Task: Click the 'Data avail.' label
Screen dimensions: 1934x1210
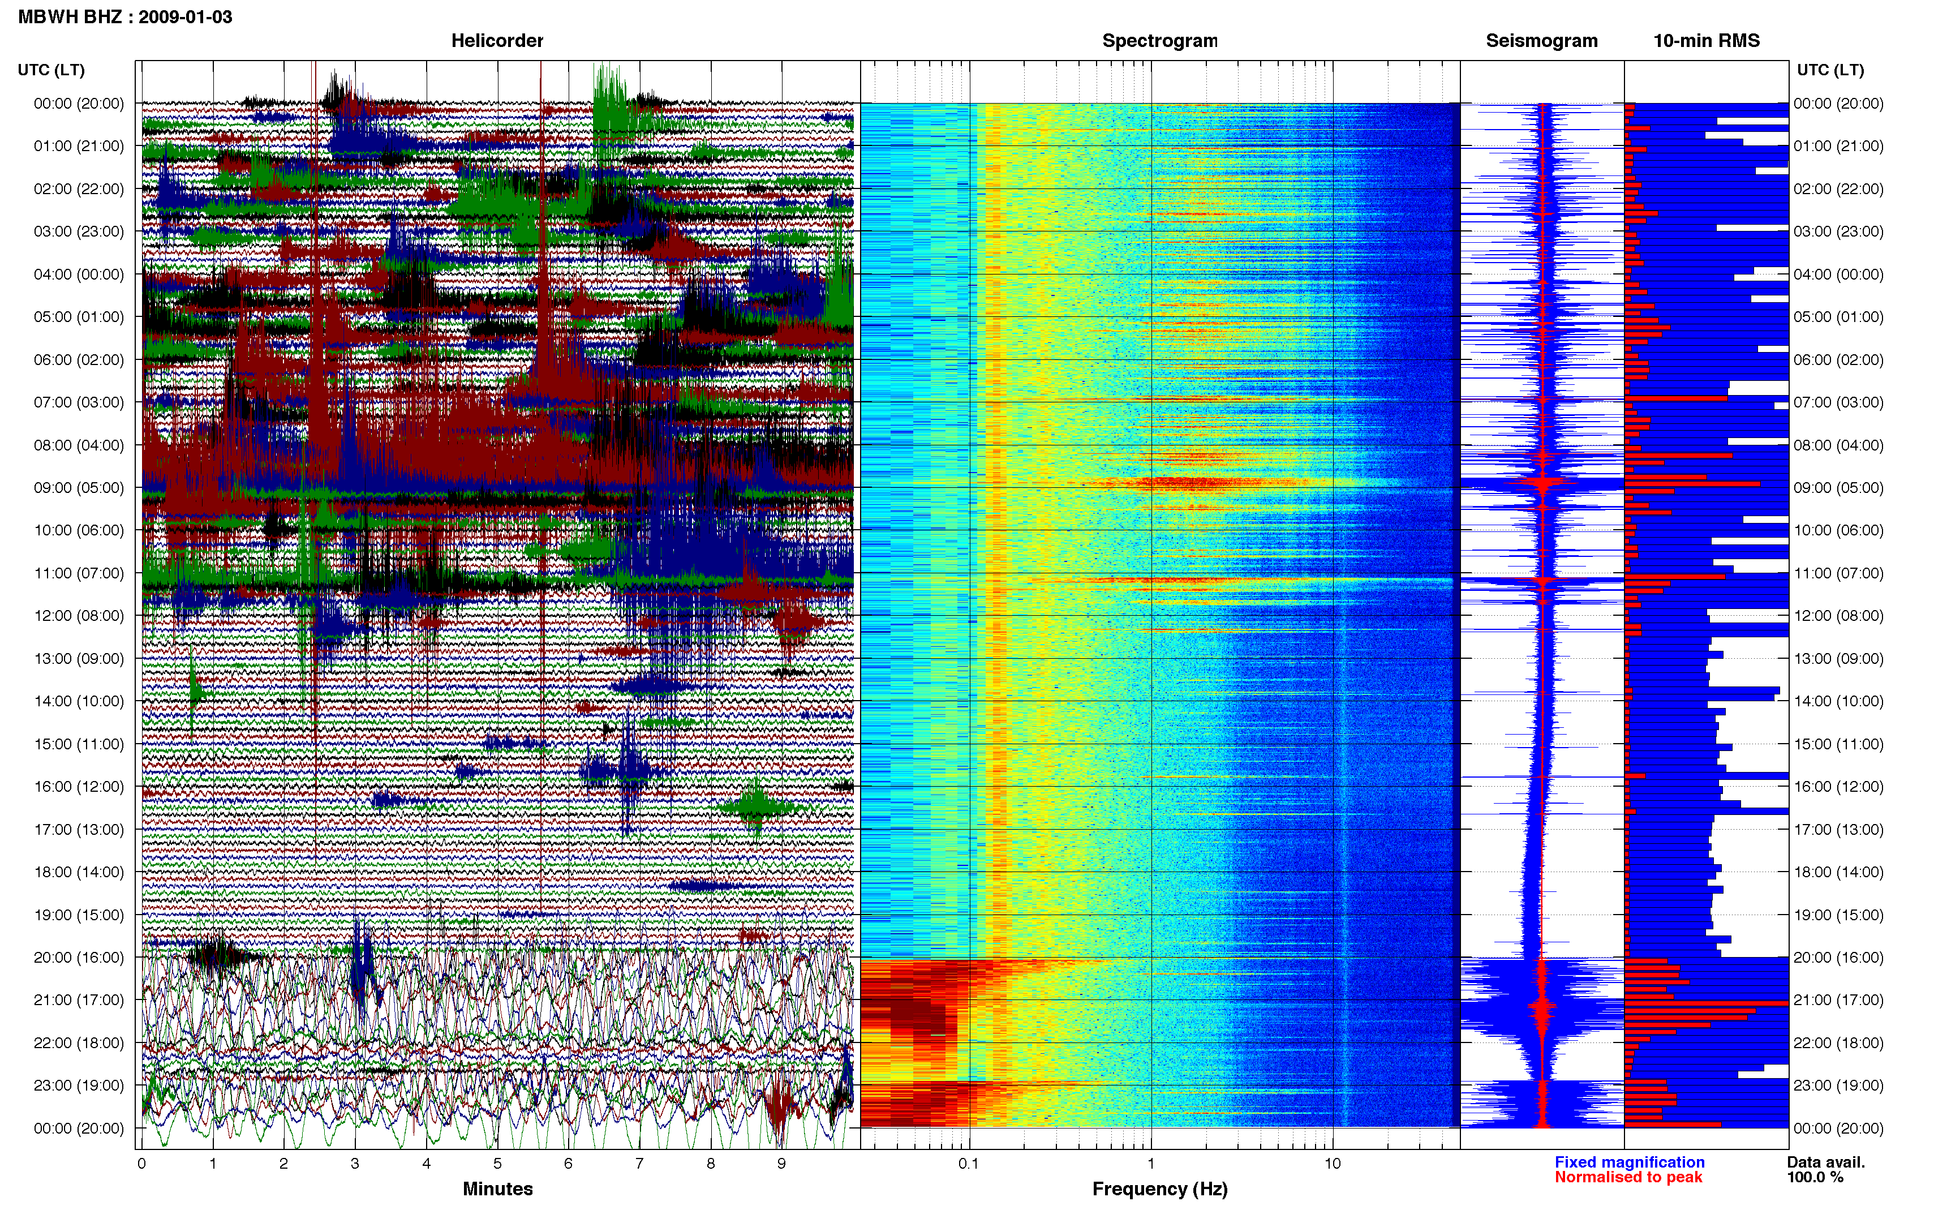Action: click(1826, 1162)
